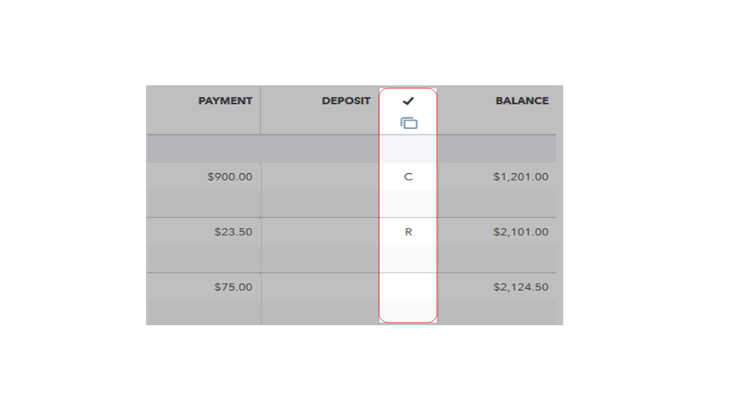The image size is (732, 412).
Task: Click the blank status cell directly below "C"
Action: pyautogui.click(x=408, y=203)
